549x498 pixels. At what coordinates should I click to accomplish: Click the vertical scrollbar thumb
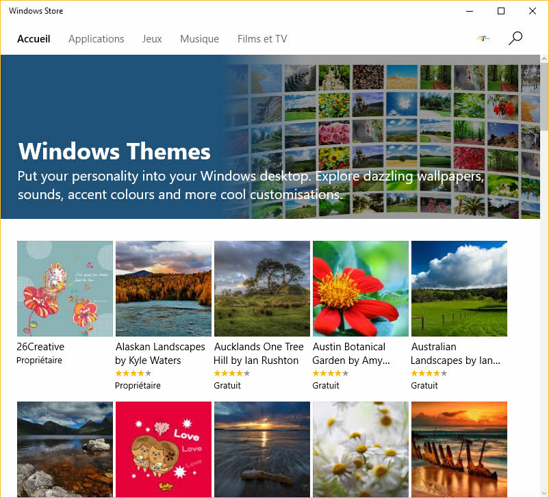(544, 96)
